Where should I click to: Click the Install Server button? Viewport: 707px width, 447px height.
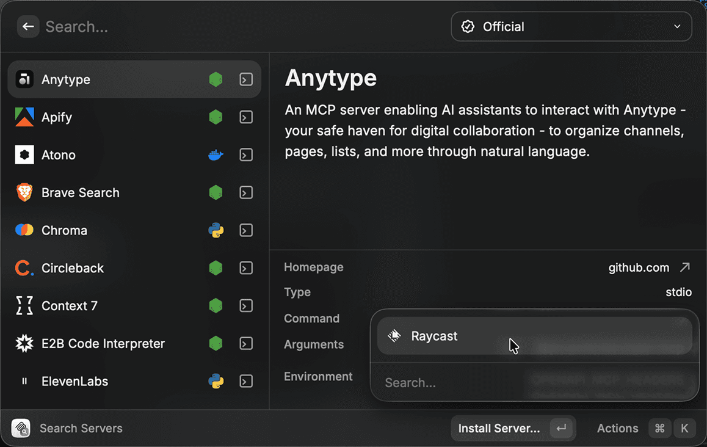tap(513, 428)
